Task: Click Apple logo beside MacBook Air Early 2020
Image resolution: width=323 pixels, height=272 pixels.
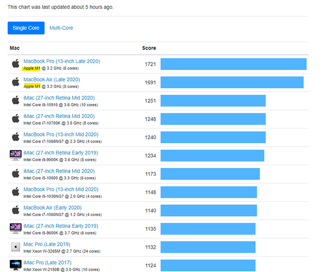Action: pos(16,210)
